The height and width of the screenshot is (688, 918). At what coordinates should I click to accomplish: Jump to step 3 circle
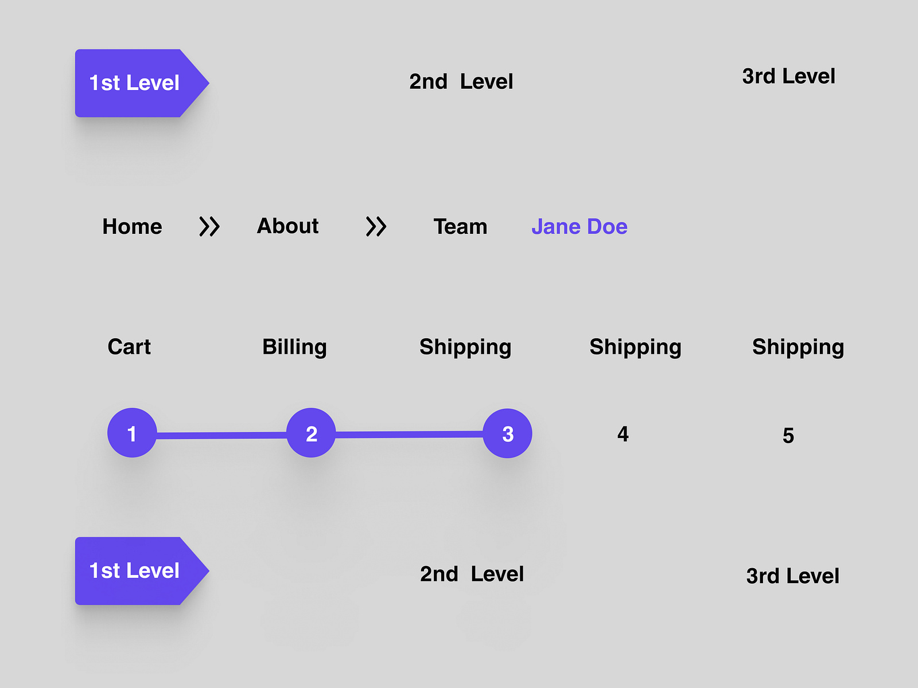pyautogui.click(x=507, y=433)
